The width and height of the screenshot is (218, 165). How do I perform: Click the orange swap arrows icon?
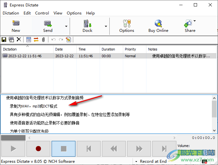click(x=36, y=40)
